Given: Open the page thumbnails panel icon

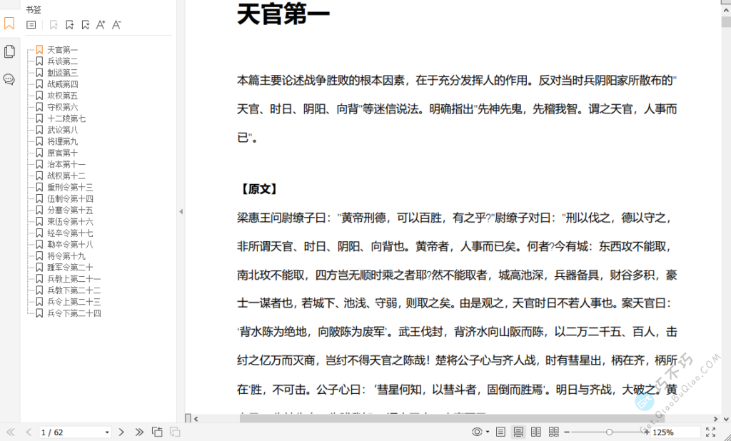Looking at the screenshot, I should (9, 51).
